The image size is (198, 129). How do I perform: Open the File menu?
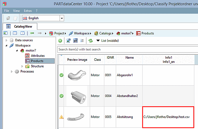pos(7,11)
